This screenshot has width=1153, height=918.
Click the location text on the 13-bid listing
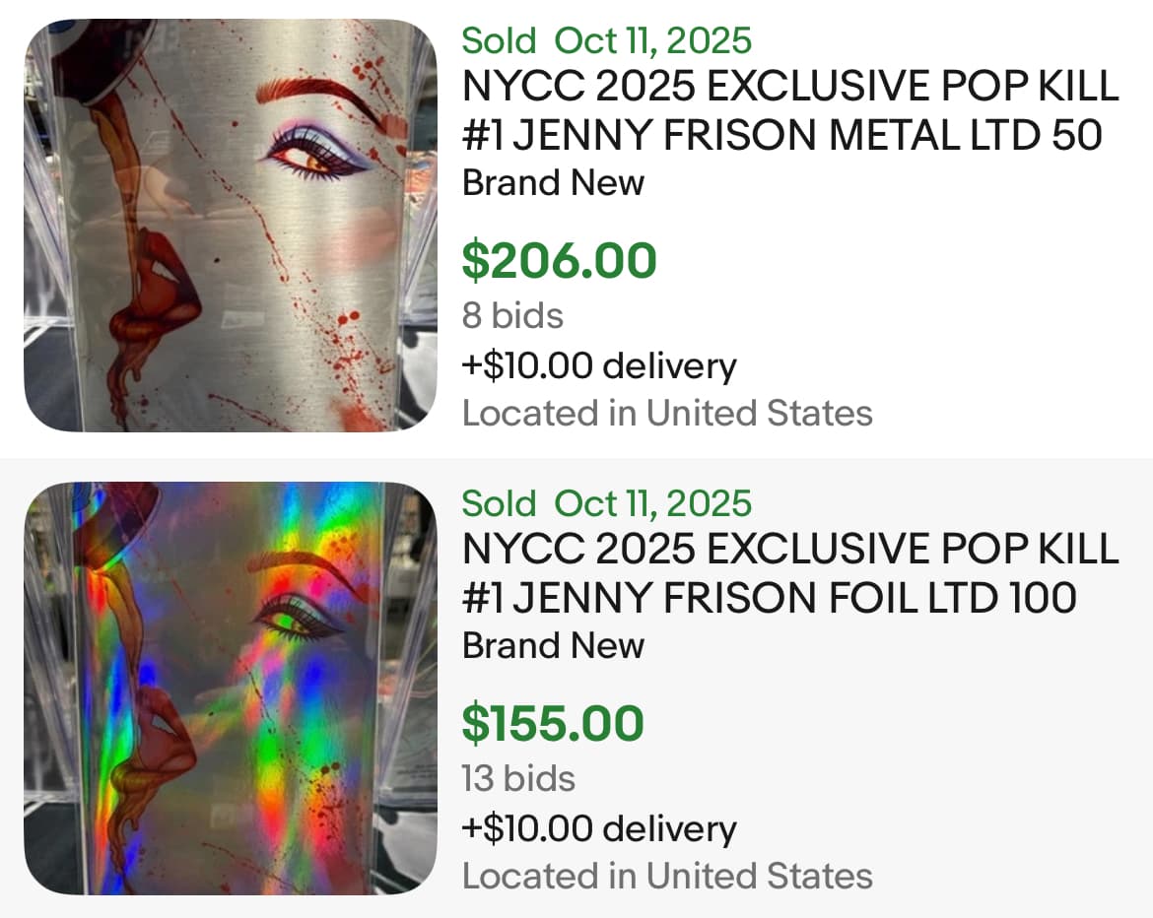point(667,876)
